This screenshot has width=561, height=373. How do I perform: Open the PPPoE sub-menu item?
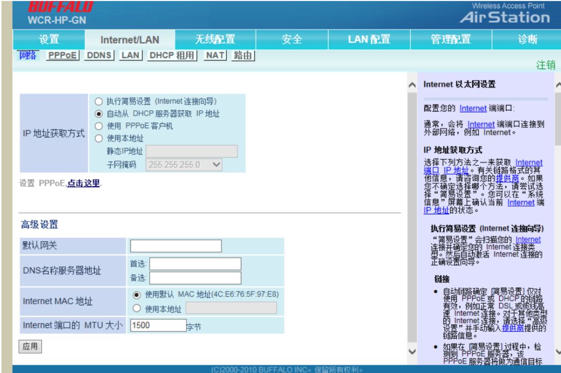click(63, 55)
